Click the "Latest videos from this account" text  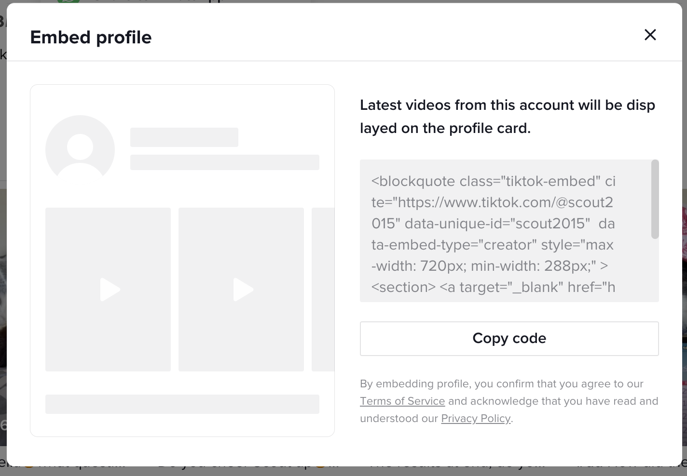coord(507,105)
